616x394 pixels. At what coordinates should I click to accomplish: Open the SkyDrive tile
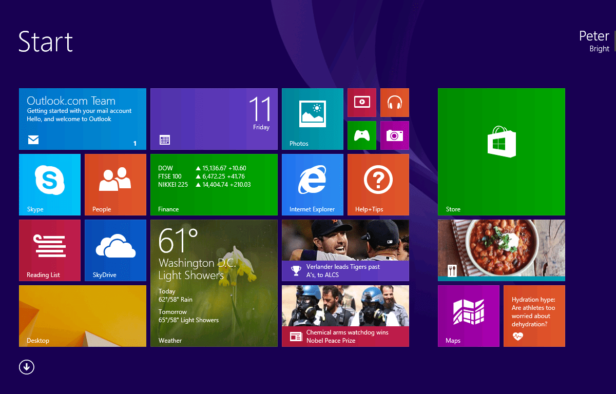click(x=115, y=250)
